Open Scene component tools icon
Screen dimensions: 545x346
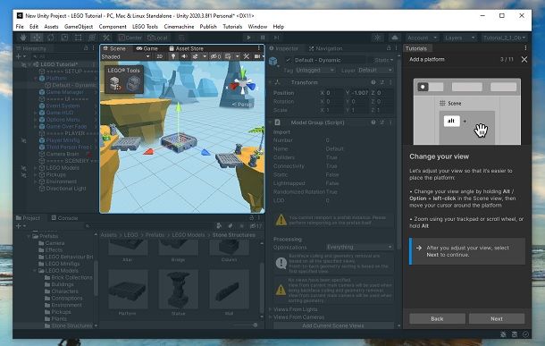(247, 56)
